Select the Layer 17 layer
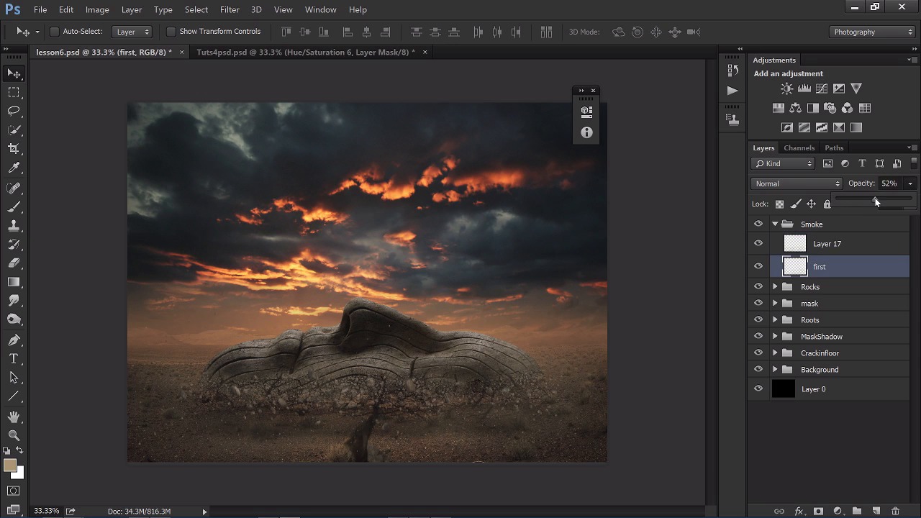The image size is (921, 518). (x=827, y=244)
